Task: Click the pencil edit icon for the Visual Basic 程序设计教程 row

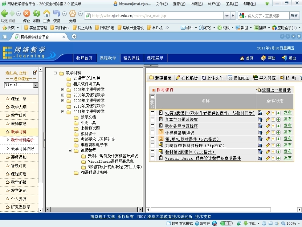Action: (268, 158)
